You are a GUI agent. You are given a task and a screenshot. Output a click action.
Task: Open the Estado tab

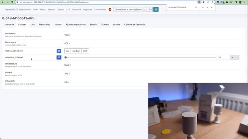point(93,25)
